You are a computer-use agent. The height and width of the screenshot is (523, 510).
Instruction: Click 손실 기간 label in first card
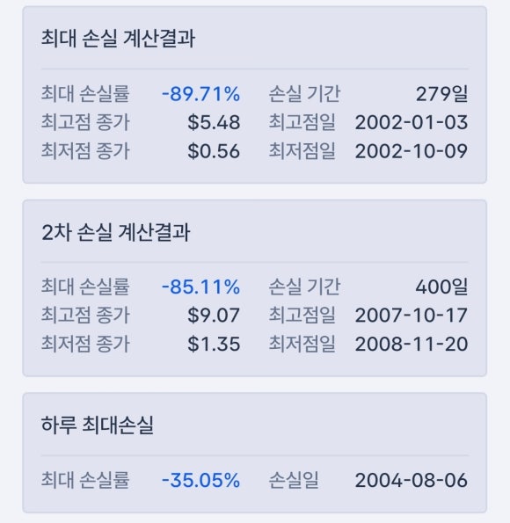point(304,94)
